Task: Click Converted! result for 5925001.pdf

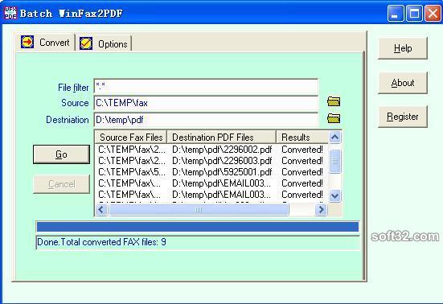Action: click(302, 172)
